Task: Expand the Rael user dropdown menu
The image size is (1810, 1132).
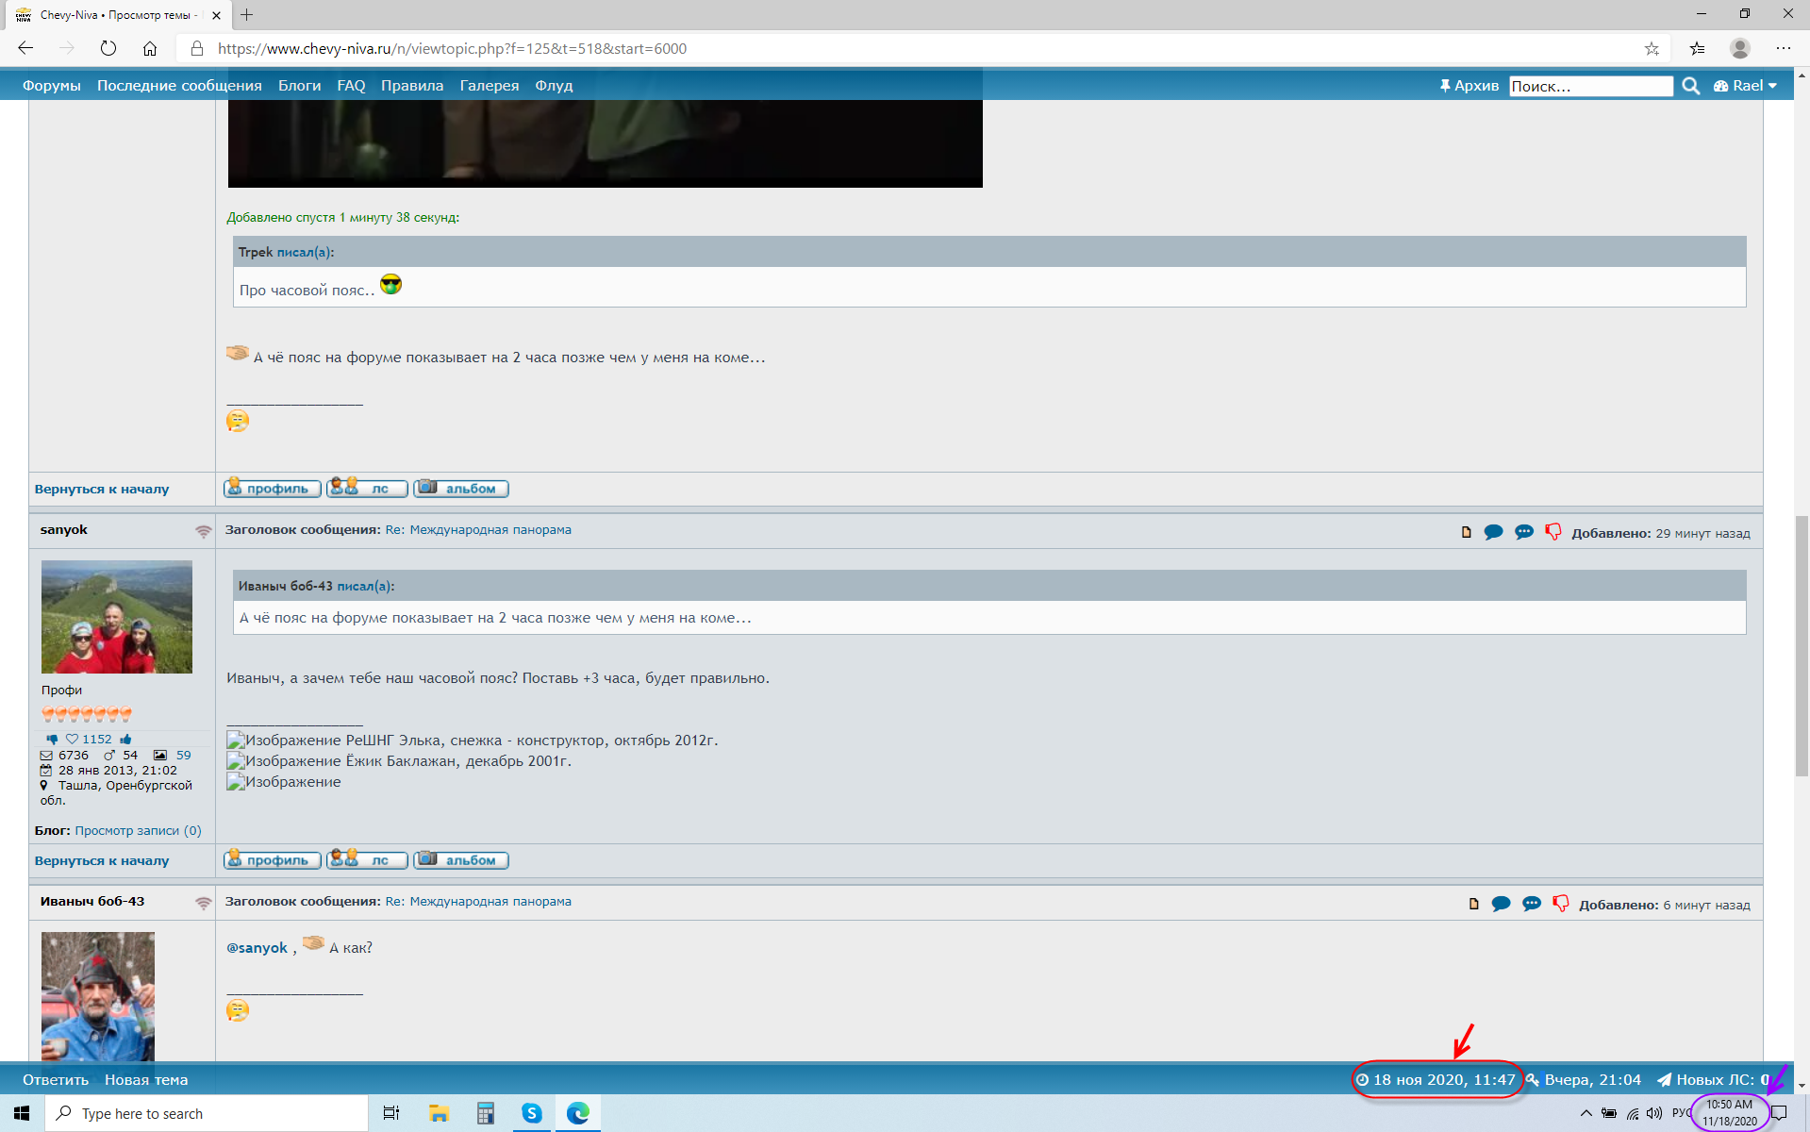Action: 1745,86
